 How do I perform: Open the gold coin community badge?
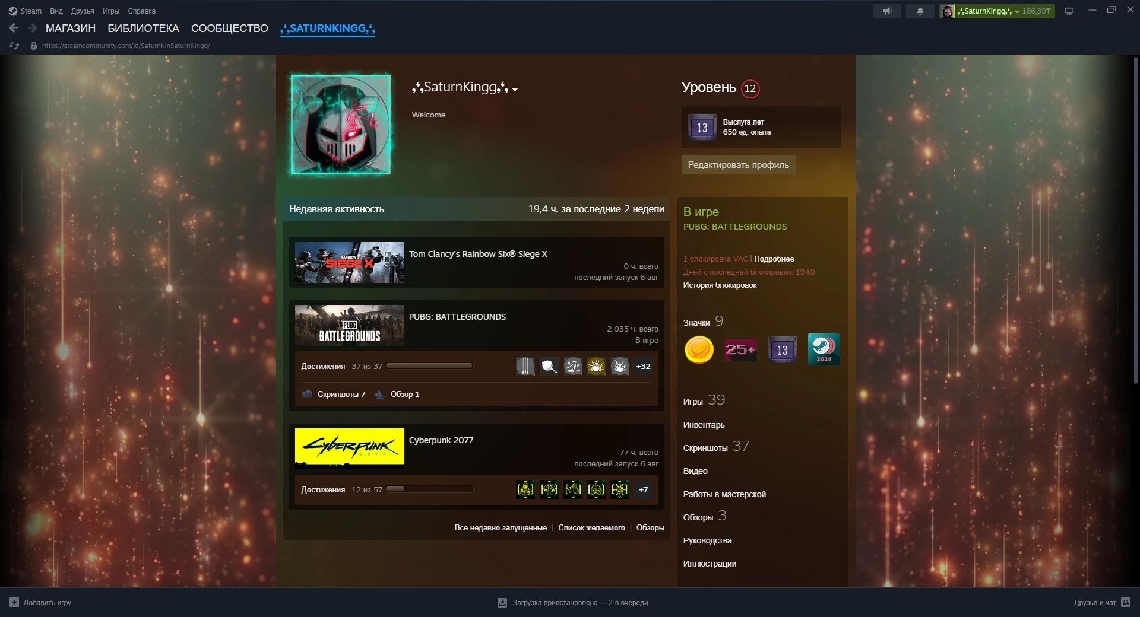tap(699, 349)
